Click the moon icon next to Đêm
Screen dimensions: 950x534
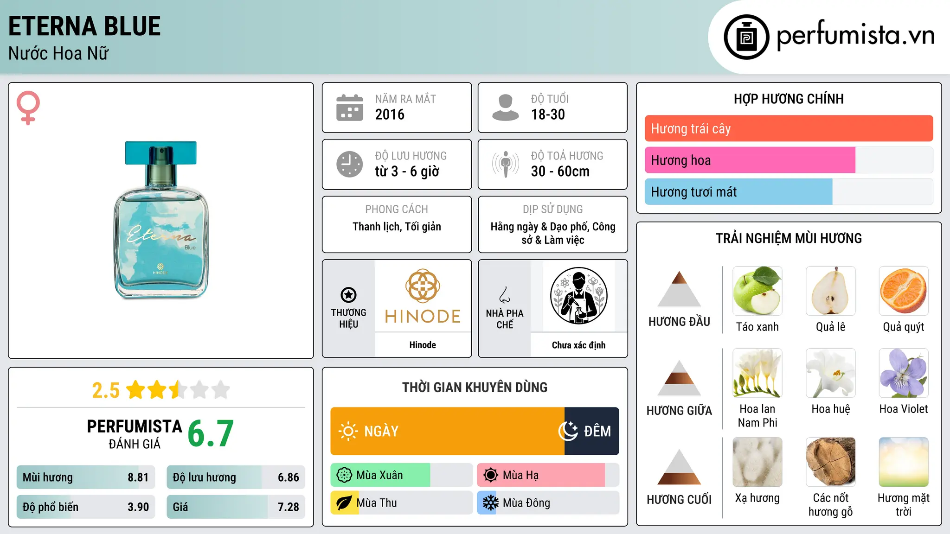tap(568, 431)
